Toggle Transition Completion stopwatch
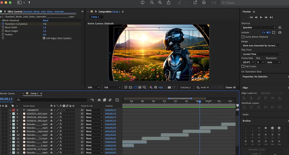Image resolution: width=289 pixels, height=155 pixels. click(3, 24)
